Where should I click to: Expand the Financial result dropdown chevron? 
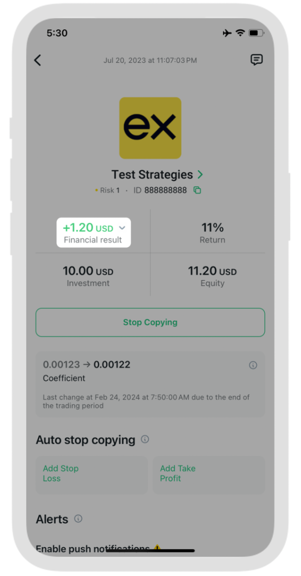click(122, 228)
